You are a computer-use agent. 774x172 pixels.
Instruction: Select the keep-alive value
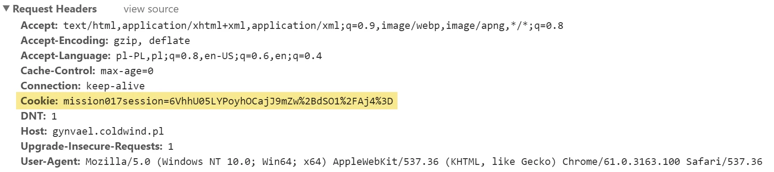click(x=115, y=86)
